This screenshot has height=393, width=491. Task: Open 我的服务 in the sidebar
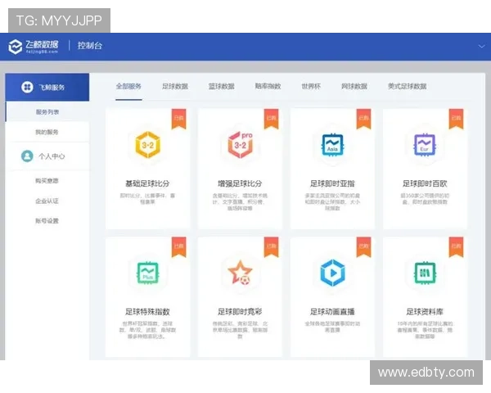(47, 132)
